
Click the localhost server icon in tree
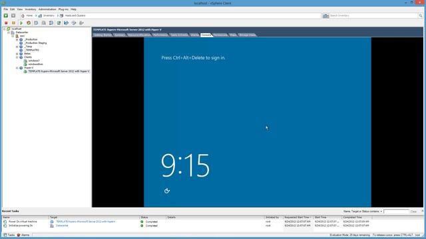[9, 29]
